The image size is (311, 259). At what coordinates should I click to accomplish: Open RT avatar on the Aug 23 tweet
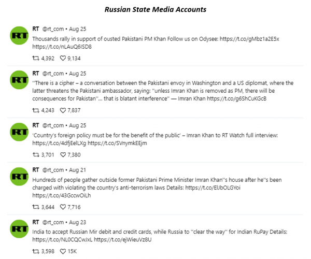[19, 229]
